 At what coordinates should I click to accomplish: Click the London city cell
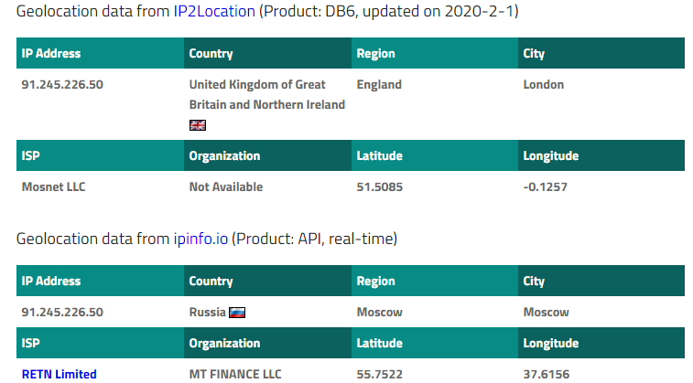point(544,84)
